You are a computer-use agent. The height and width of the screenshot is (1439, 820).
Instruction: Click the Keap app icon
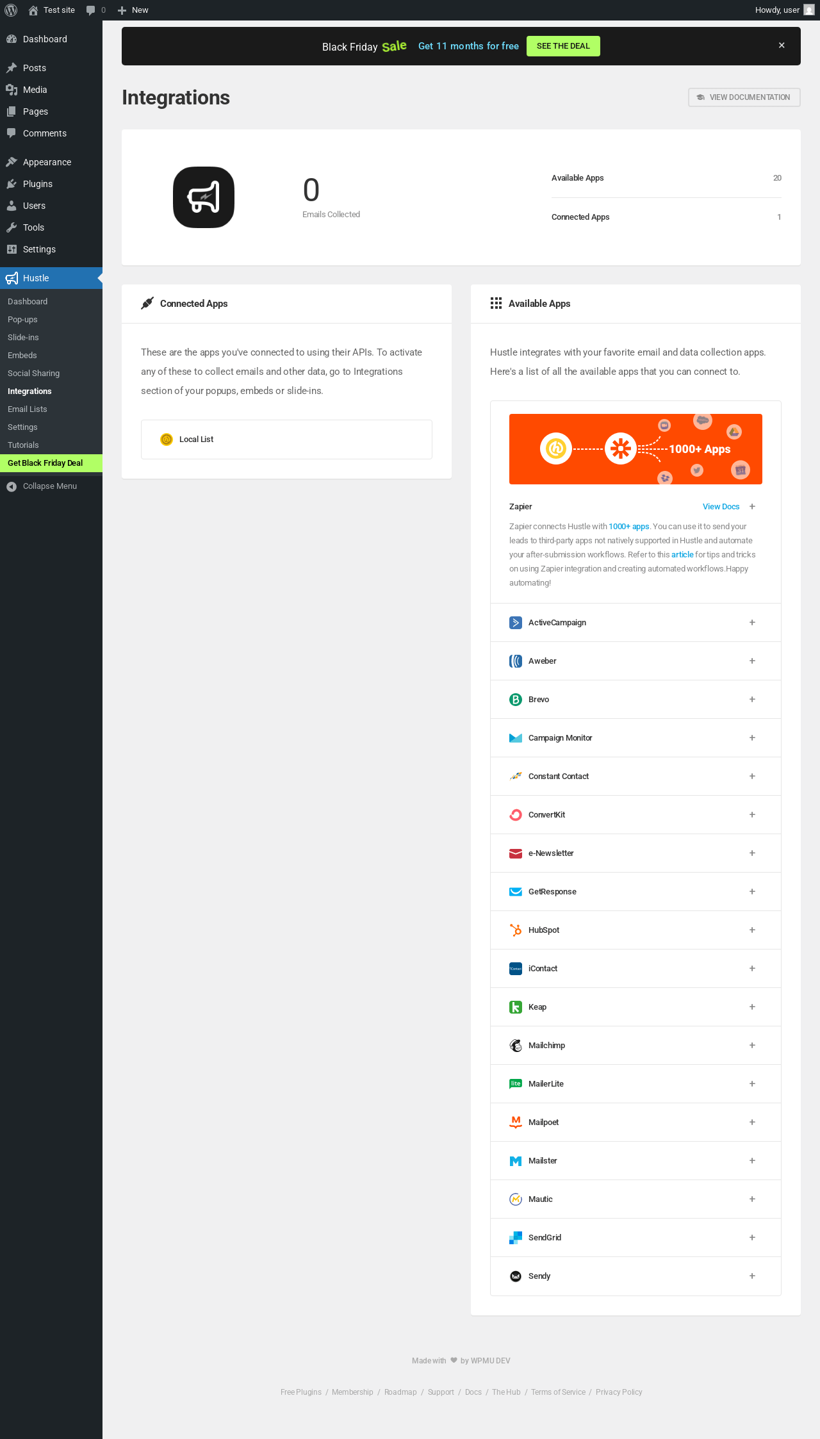pos(516,1007)
